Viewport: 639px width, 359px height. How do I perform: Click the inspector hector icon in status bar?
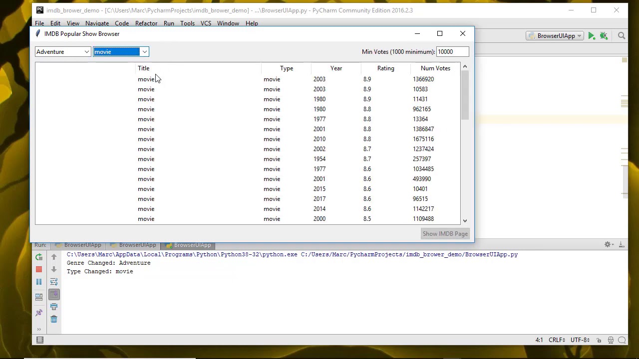point(611,340)
